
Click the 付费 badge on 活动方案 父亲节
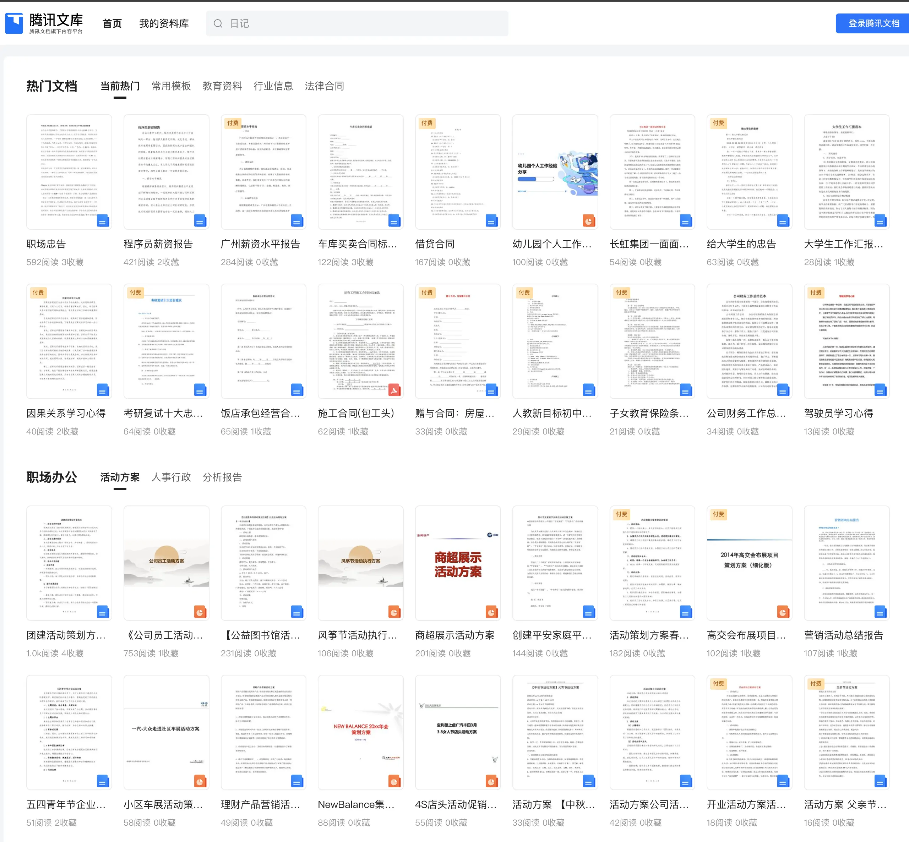816,683
